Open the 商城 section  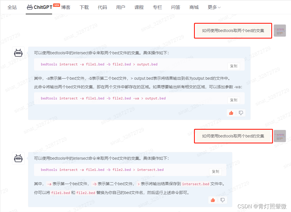point(194,7)
